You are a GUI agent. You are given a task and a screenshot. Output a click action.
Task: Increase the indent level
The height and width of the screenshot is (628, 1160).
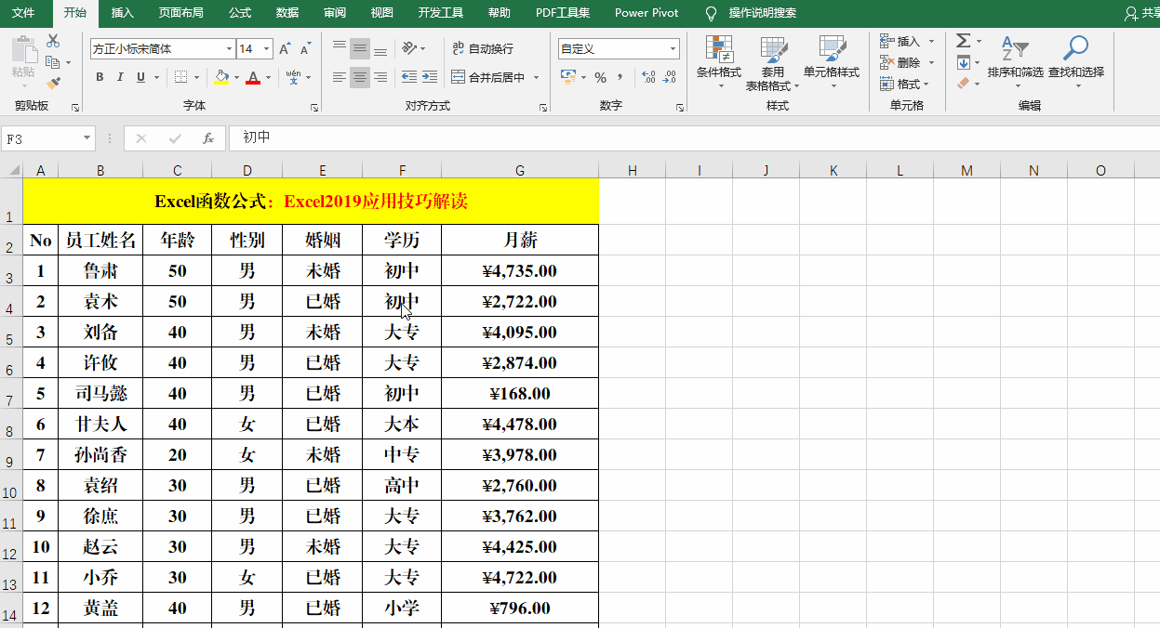430,77
